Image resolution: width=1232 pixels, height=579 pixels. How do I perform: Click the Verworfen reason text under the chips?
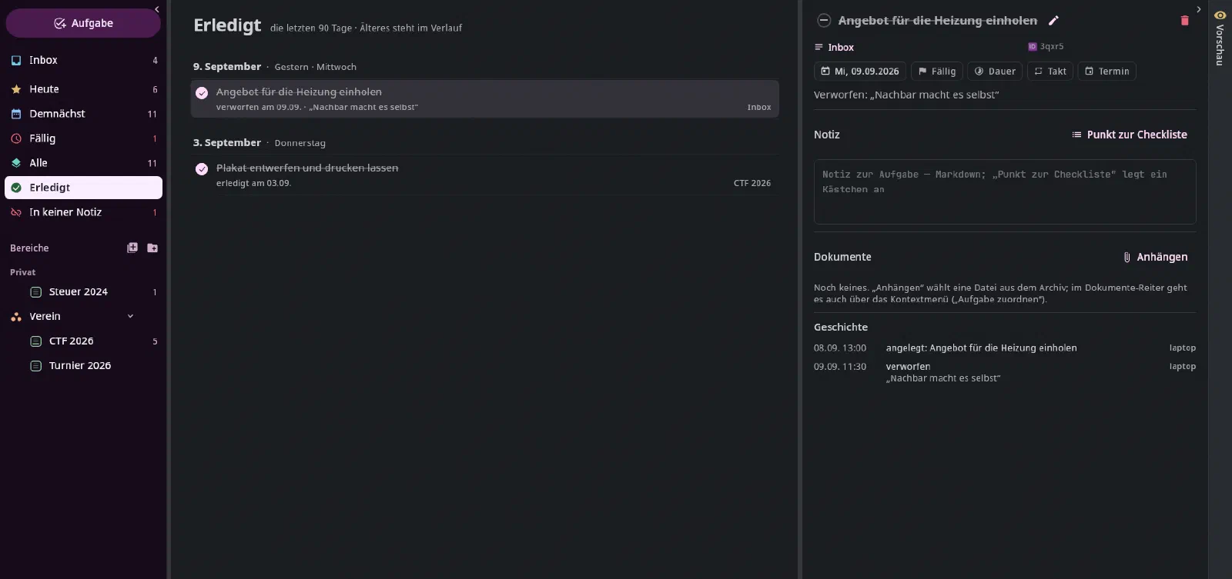(x=906, y=95)
